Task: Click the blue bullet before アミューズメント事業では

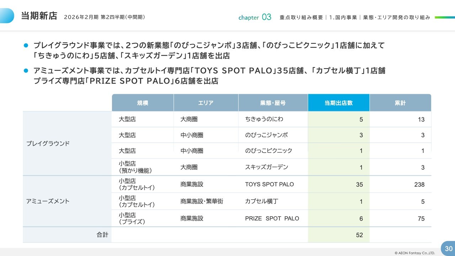Action: coord(26,71)
